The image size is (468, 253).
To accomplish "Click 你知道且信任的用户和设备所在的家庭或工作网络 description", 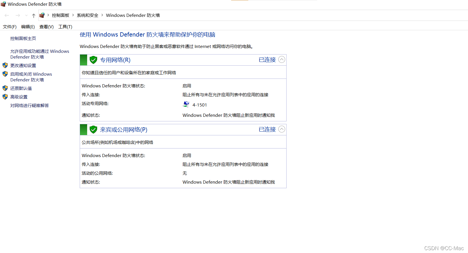I will [129, 73].
